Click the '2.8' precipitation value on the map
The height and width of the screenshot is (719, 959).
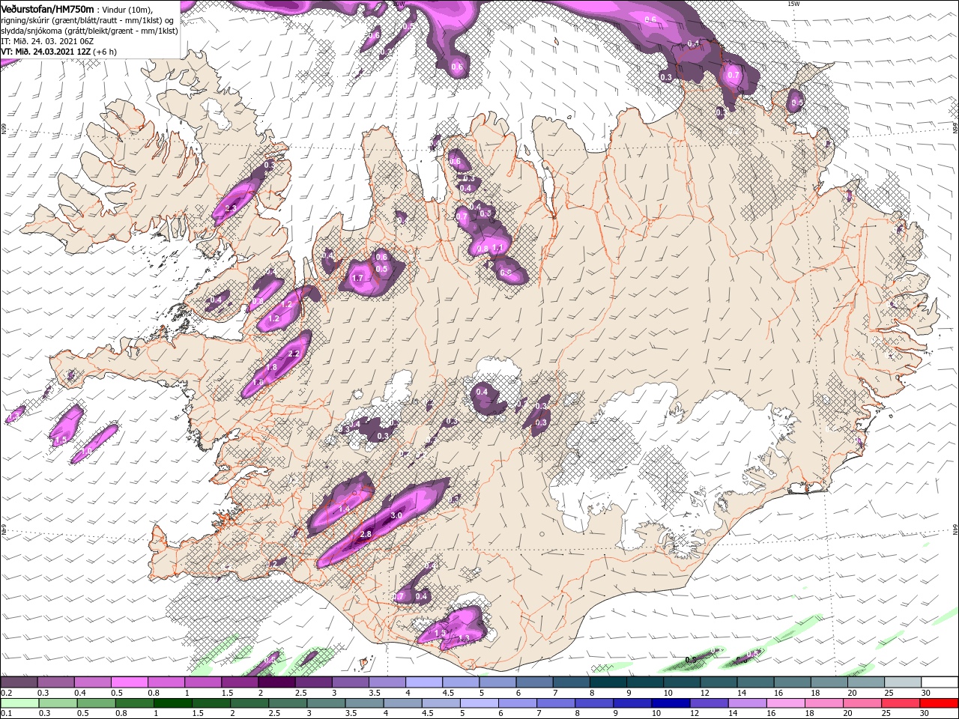366,534
